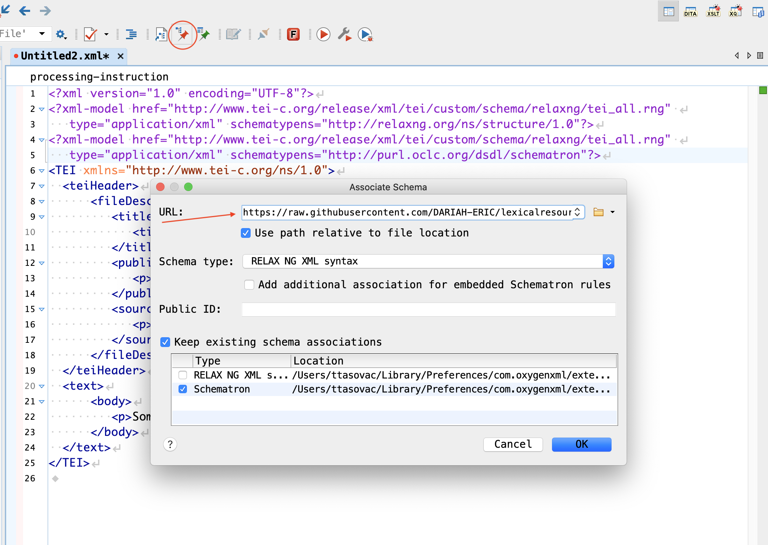Click the Format and Indent icon

click(x=131, y=35)
